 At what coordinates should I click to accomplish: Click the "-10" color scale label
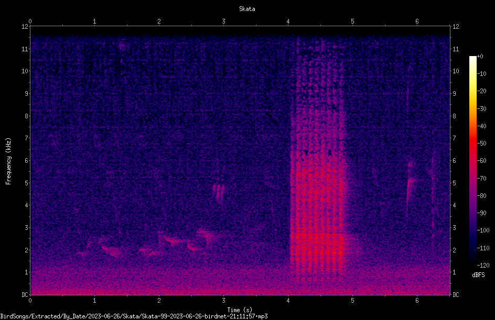(x=481, y=74)
